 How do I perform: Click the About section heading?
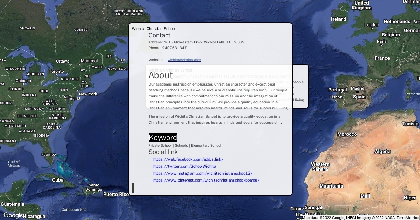click(161, 75)
